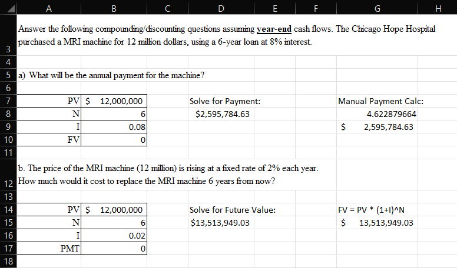Select row 13 header
This screenshot has width=457, height=268.
click(x=8, y=197)
